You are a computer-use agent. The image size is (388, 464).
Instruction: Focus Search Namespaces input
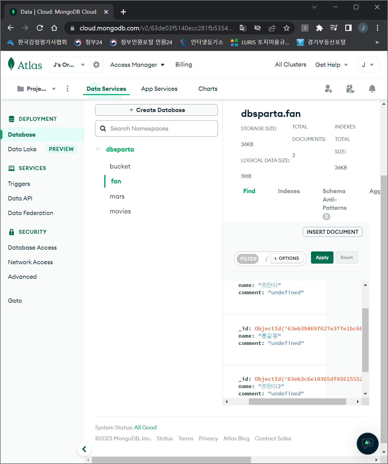(x=156, y=128)
